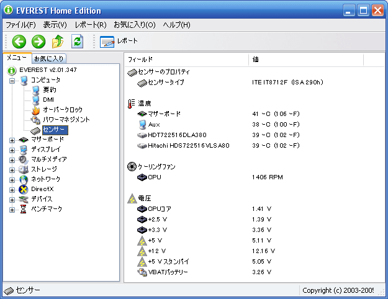Refresh the page with the green refresh icon
This screenshot has width=388, height=299.
pos(77,42)
